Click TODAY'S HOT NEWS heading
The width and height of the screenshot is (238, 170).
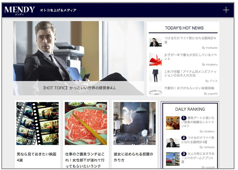tap(184, 28)
